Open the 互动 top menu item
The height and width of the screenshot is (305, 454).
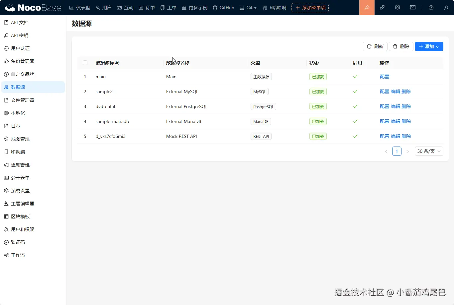click(125, 8)
